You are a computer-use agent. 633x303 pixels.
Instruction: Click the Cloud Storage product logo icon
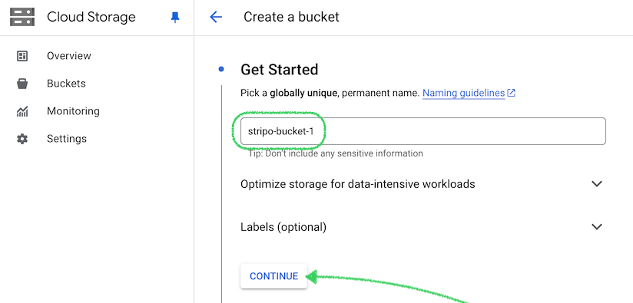[x=22, y=17]
